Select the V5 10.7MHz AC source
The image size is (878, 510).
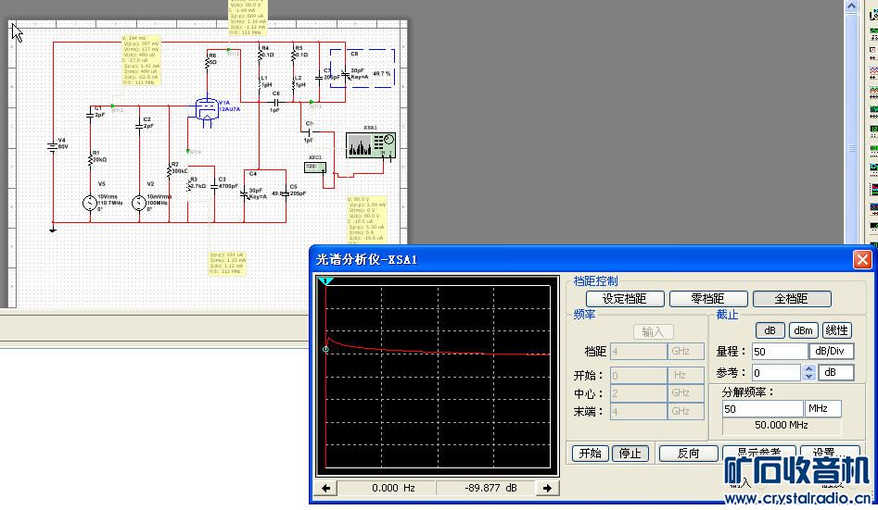coord(90,202)
